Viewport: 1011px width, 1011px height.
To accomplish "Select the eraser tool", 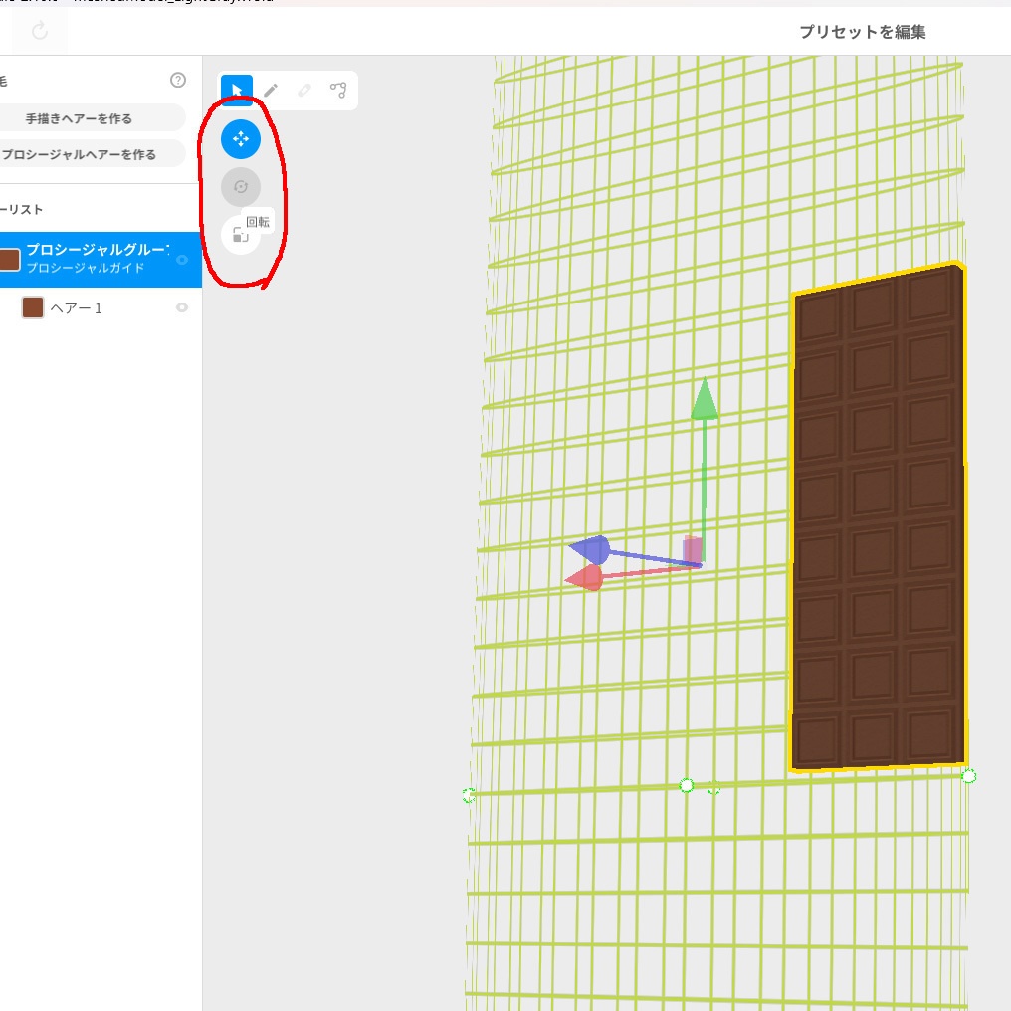I will 304,90.
